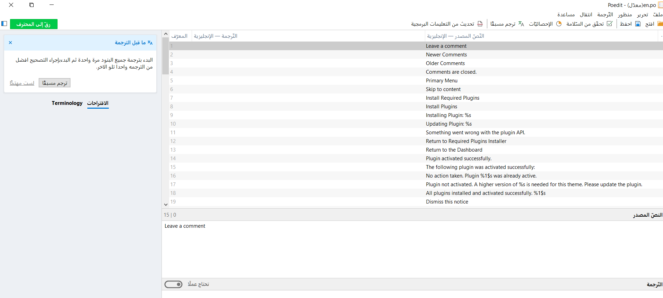663x298 pixels.
Task: Click the ترجم مسبقًا pre-translate toolbar item
Action: (x=507, y=24)
